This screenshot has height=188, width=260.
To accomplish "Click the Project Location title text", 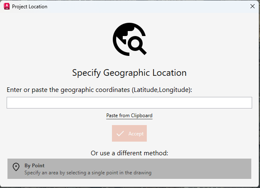I will (x=30, y=7).
